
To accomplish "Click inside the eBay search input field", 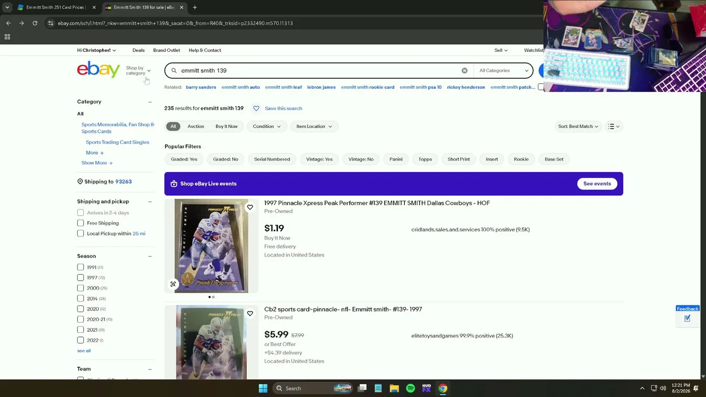I will click(x=320, y=71).
